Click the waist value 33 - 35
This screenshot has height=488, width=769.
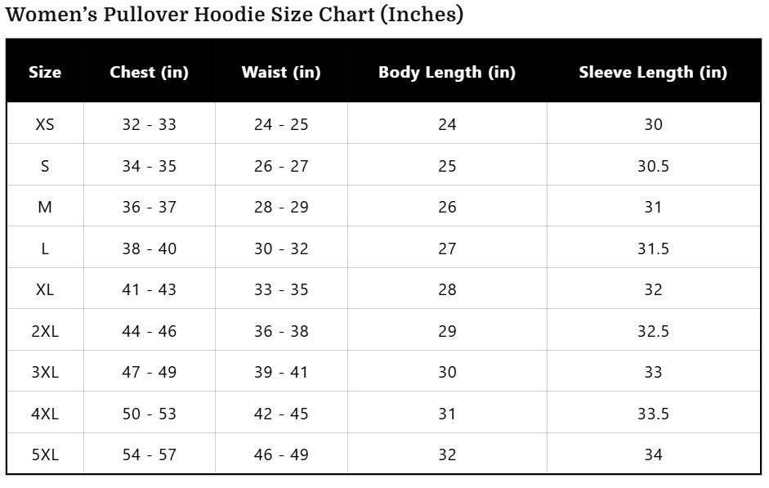coord(281,289)
